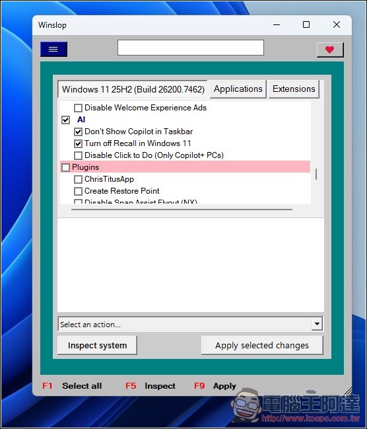Minimize the Winslop window

pyautogui.click(x=277, y=25)
